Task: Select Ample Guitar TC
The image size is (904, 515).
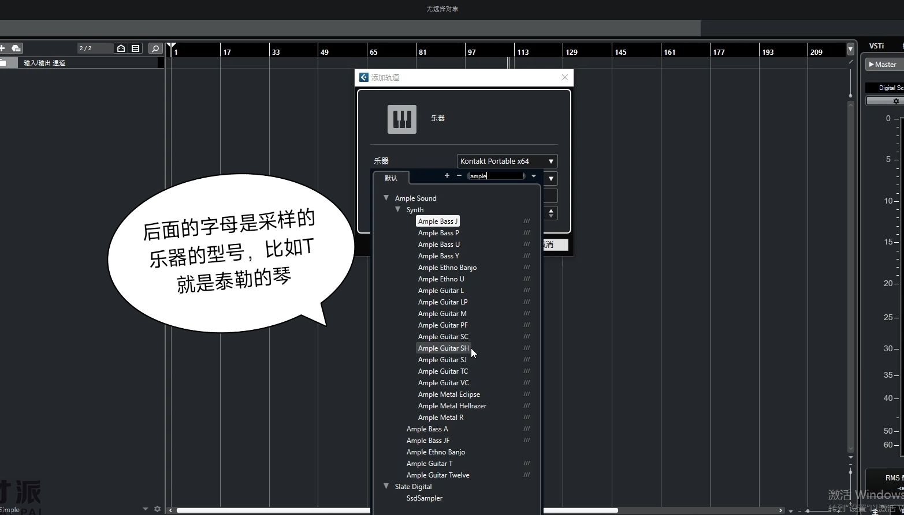Action: (x=442, y=371)
